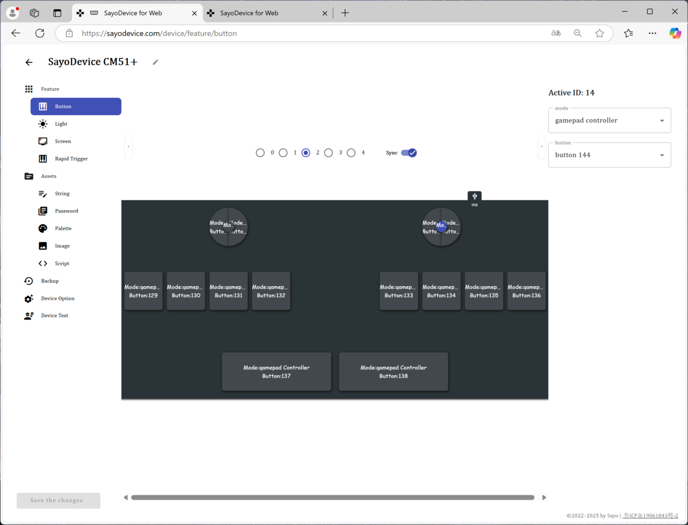Viewport: 688px width, 525px height.
Task: Click the USB connector icon on the device
Action: click(475, 196)
